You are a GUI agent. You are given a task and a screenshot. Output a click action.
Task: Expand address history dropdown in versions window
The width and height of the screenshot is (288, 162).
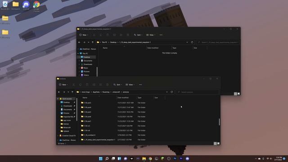click(x=167, y=92)
